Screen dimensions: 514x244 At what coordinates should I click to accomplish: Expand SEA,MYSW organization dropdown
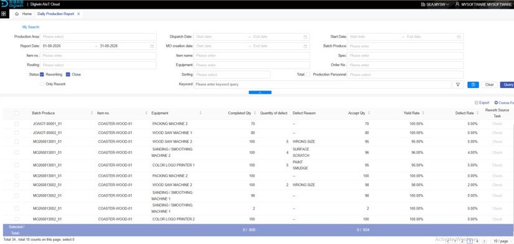coord(448,4)
